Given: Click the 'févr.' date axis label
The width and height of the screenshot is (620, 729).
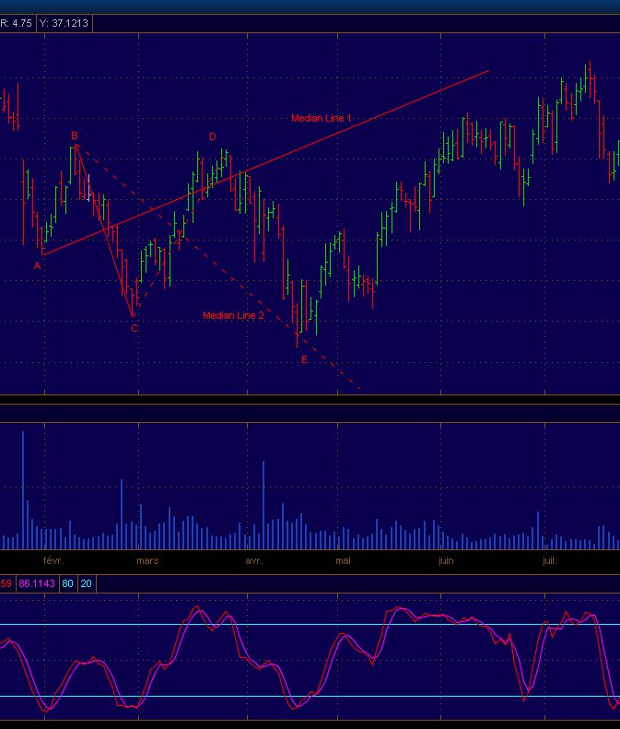Looking at the screenshot, I should click(x=54, y=560).
